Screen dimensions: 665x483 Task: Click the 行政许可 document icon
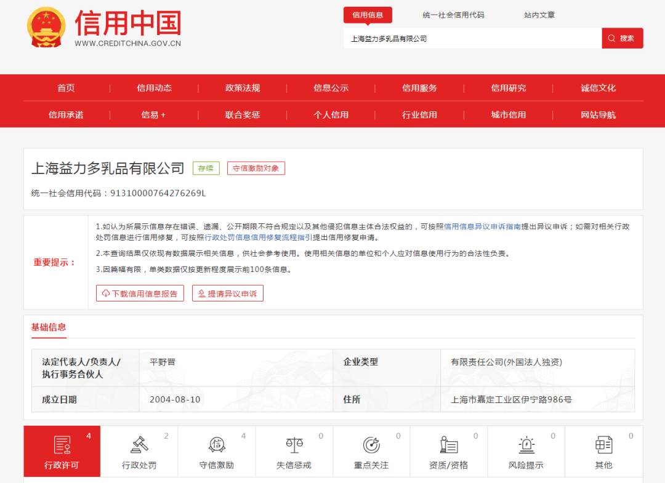[62, 445]
